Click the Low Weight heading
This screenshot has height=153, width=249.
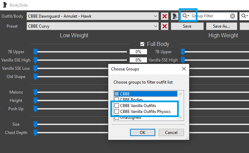74,35
